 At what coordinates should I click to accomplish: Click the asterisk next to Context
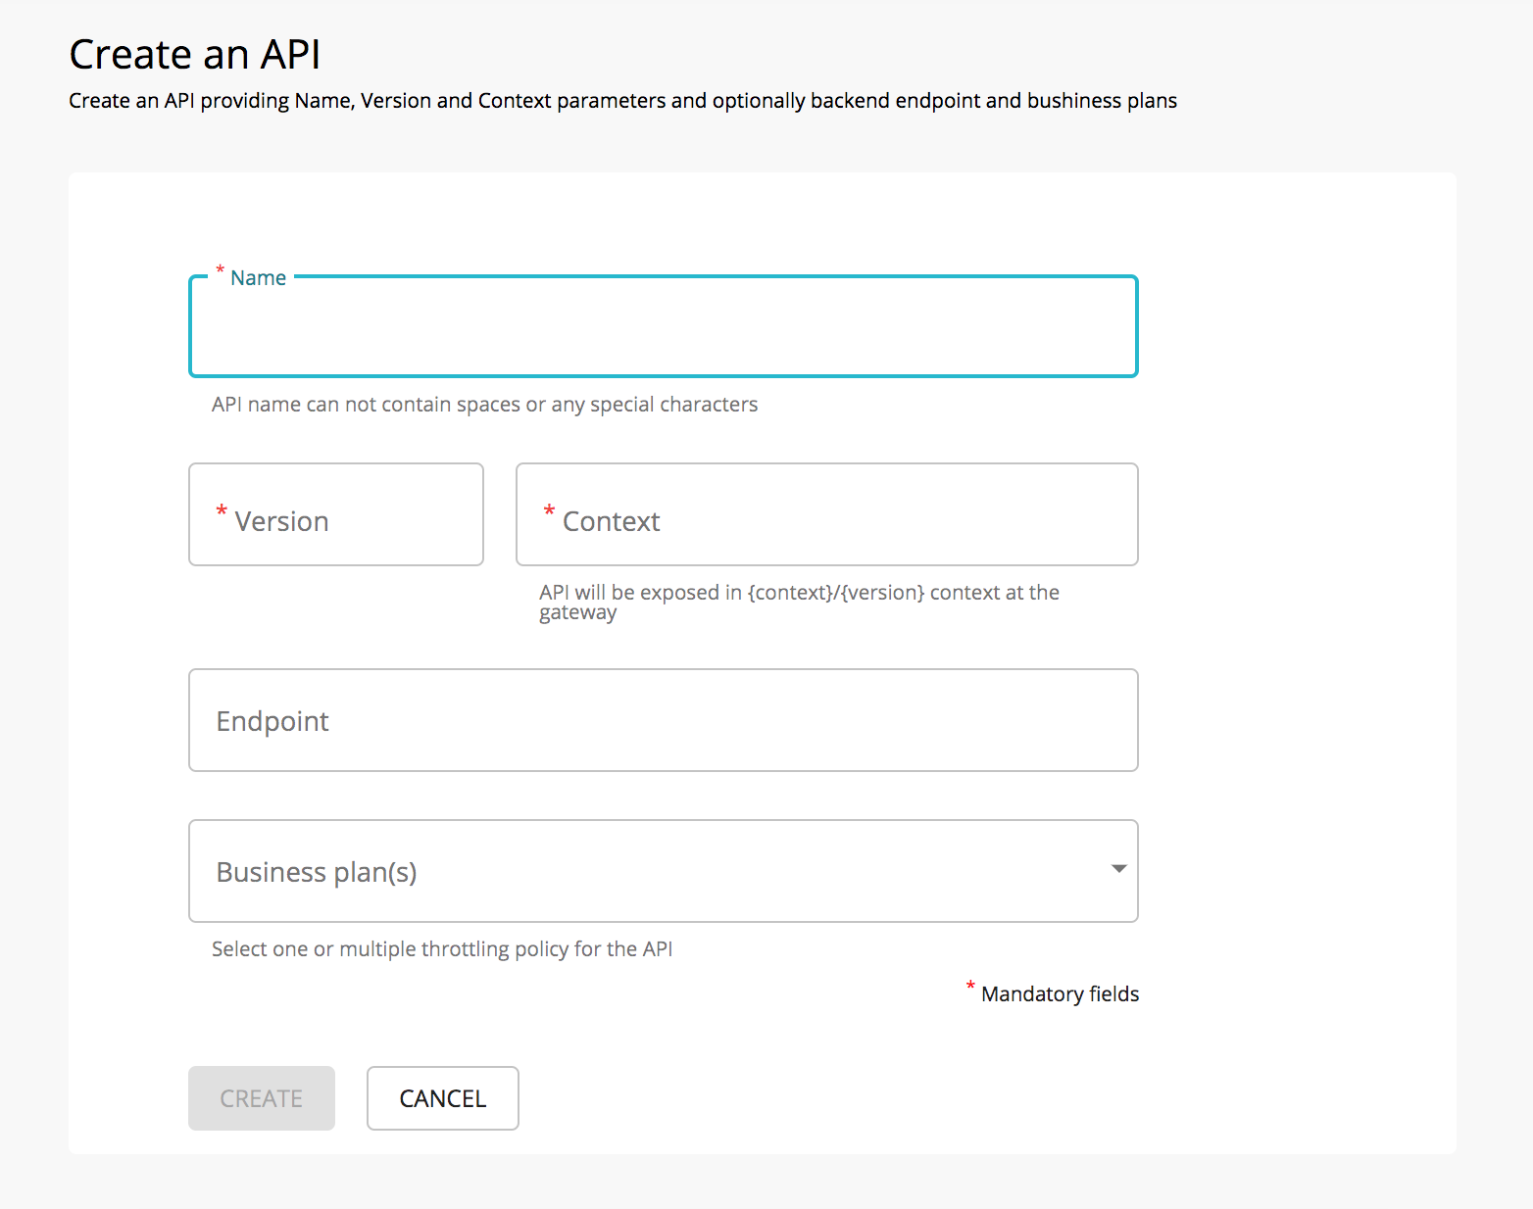[x=549, y=511]
